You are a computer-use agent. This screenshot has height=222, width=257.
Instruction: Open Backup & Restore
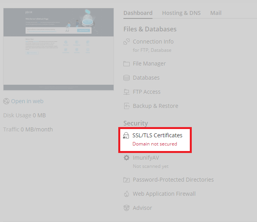[x=156, y=106]
